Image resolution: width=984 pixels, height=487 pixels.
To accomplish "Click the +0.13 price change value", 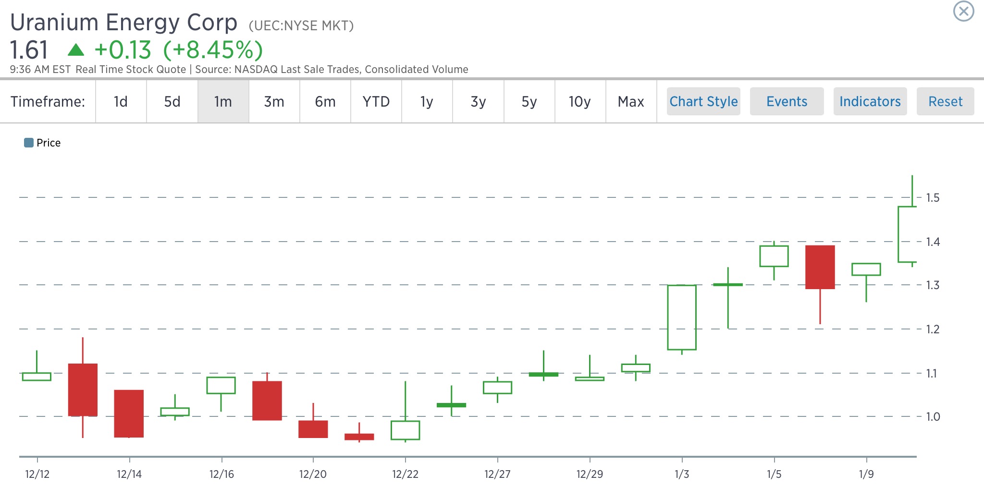I will [x=123, y=50].
